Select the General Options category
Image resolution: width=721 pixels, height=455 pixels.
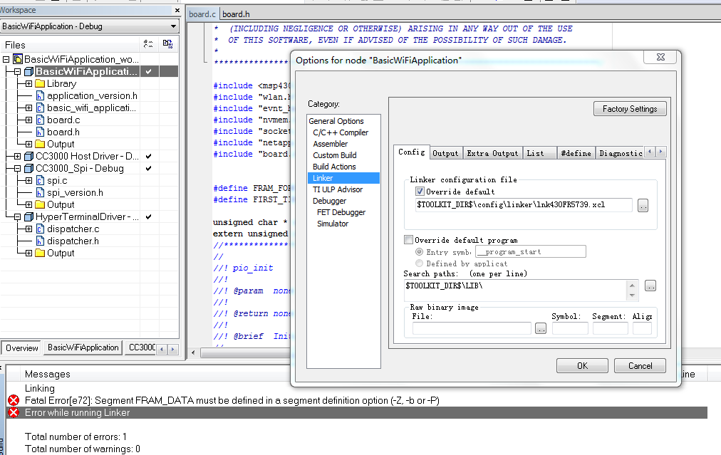[x=336, y=121]
